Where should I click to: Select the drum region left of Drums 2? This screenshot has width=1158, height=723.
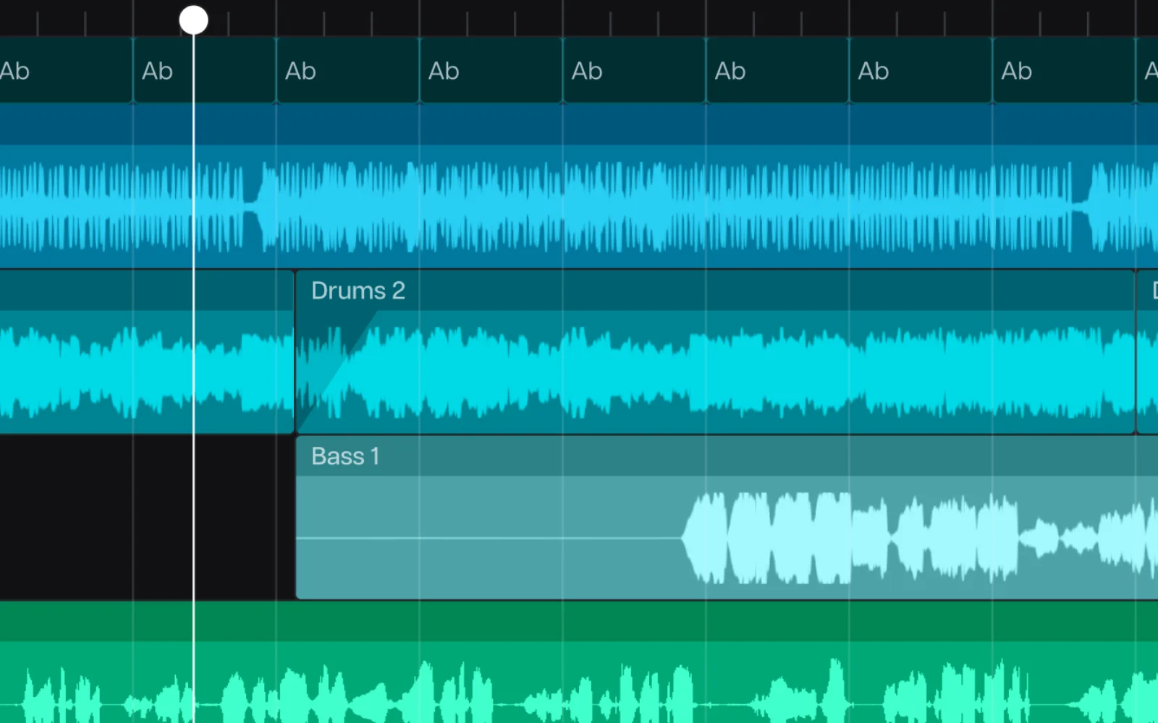point(147,352)
